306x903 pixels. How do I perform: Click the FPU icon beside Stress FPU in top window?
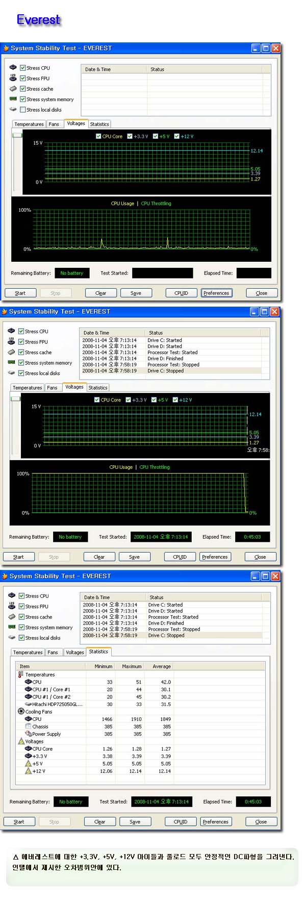pyautogui.click(x=13, y=78)
